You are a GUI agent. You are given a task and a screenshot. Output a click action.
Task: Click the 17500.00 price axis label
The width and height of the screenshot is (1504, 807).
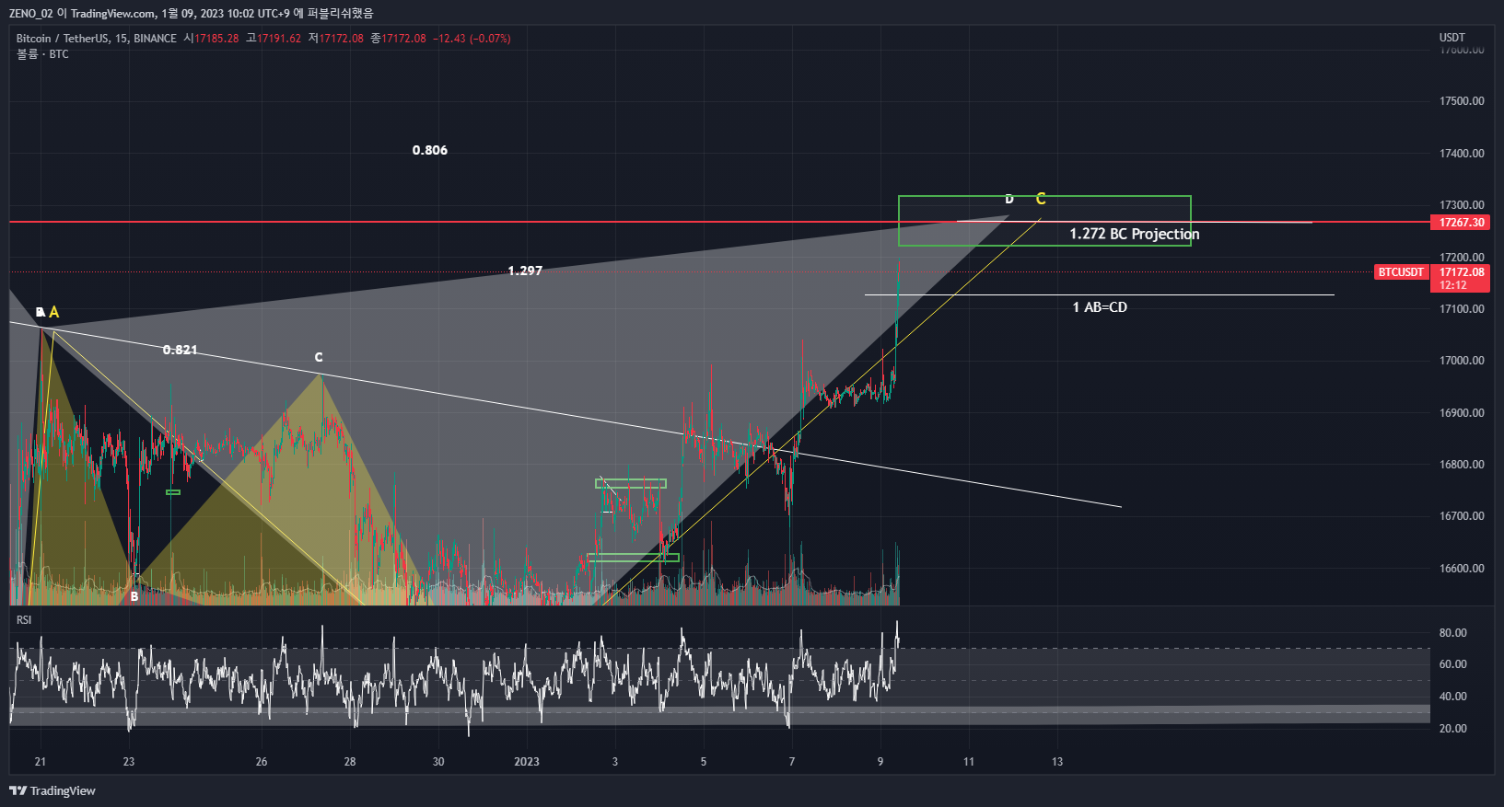coord(1462,101)
